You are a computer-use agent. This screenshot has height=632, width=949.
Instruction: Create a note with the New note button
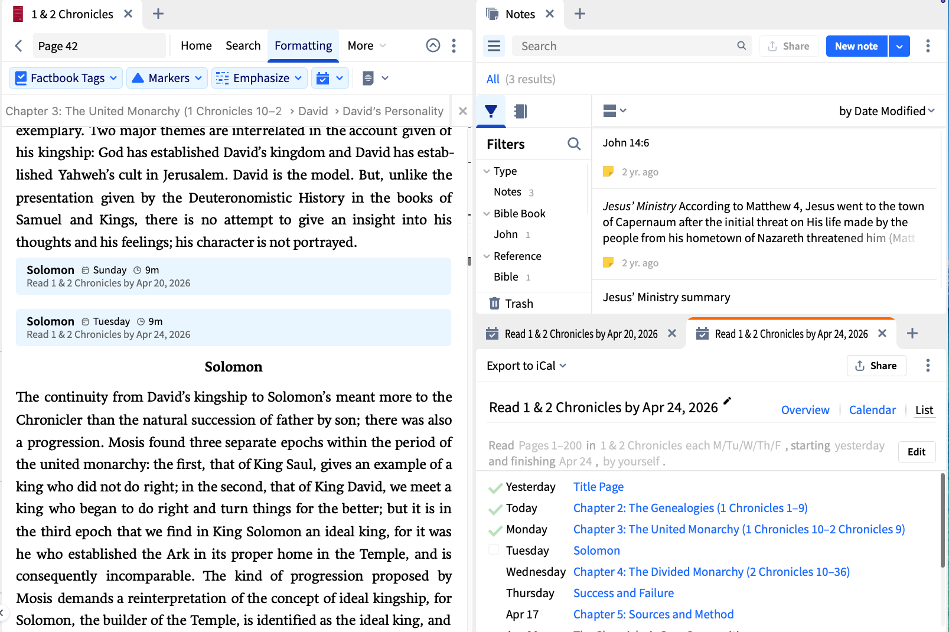coord(856,46)
